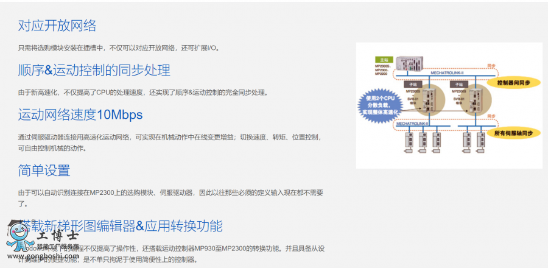
Task: Click the yellow '所有伺服轴同步' badge
Action: 513,133
